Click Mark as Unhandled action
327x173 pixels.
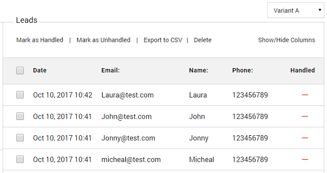click(103, 40)
